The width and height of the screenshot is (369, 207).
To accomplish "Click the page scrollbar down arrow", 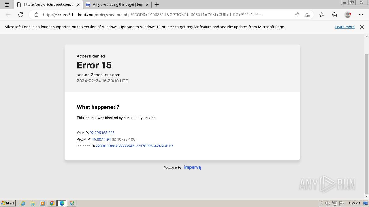I will click(x=367, y=197).
